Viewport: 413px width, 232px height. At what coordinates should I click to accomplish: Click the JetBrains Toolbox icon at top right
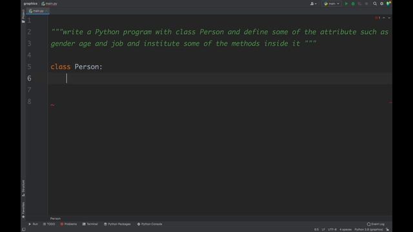click(x=388, y=3)
